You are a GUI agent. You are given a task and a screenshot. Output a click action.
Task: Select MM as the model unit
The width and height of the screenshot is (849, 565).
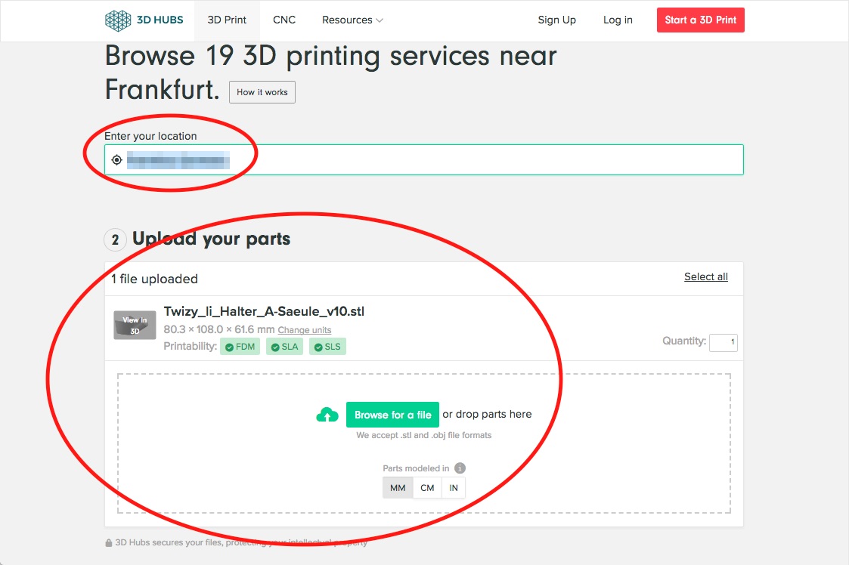[398, 488]
